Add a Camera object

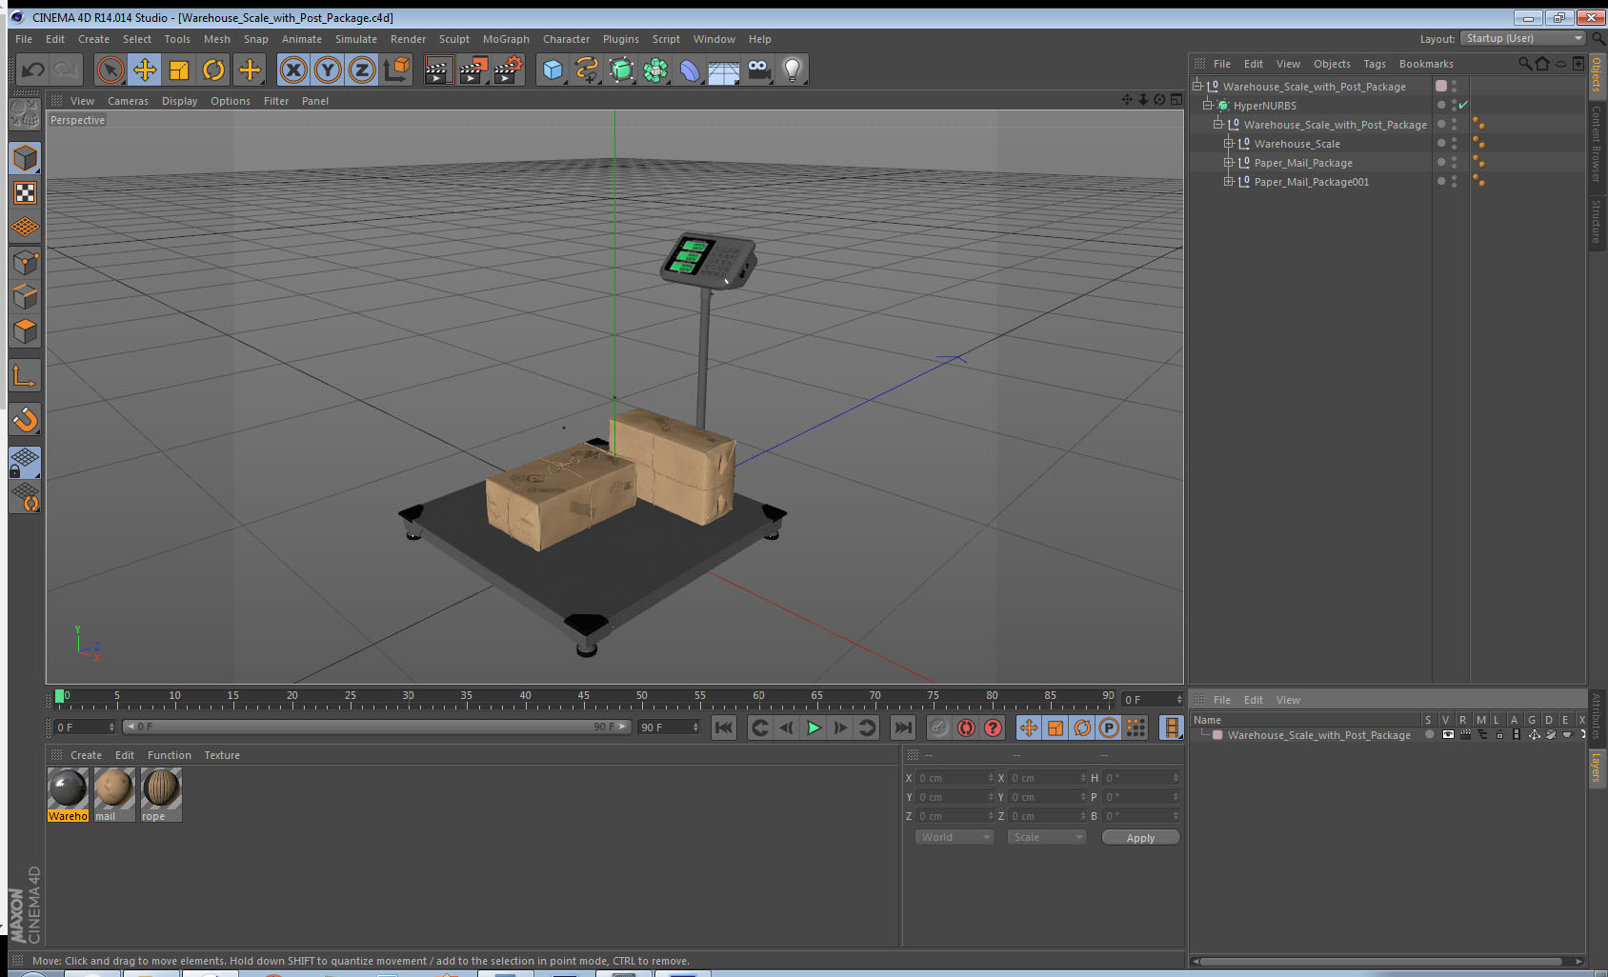click(759, 70)
